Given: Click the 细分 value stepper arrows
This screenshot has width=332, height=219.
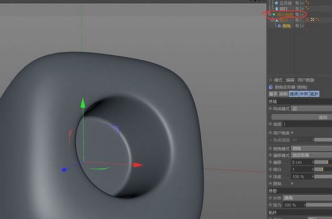Looking at the screenshot, I should [313, 170].
